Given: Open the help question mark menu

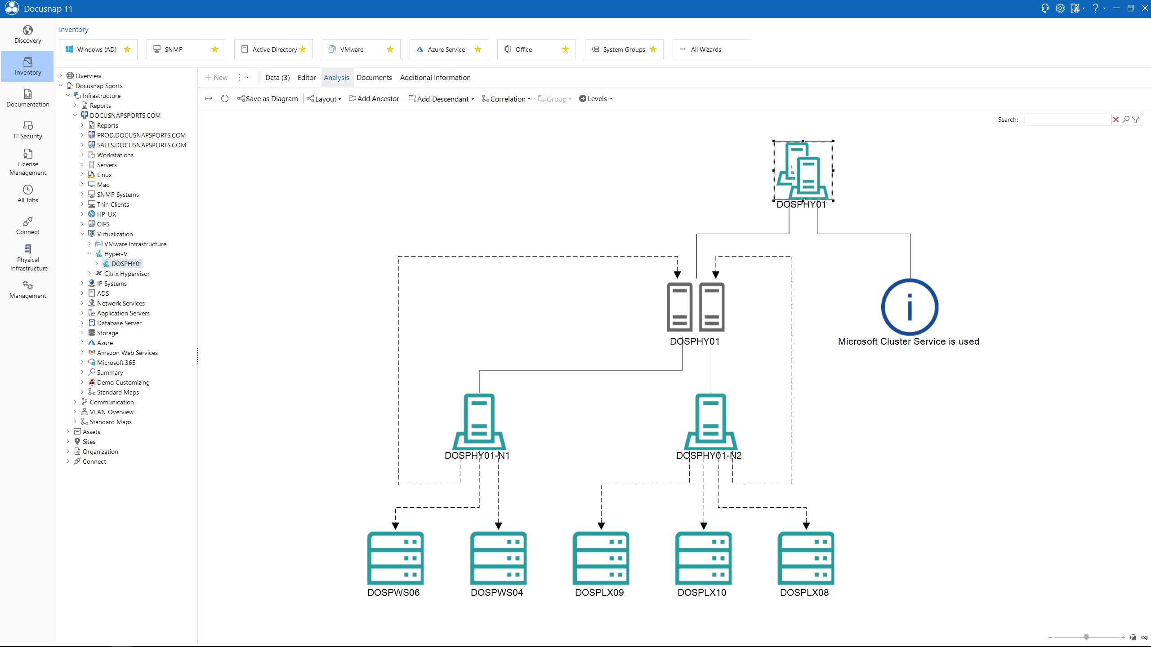Looking at the screenshot, I should tap(1098, 8).
